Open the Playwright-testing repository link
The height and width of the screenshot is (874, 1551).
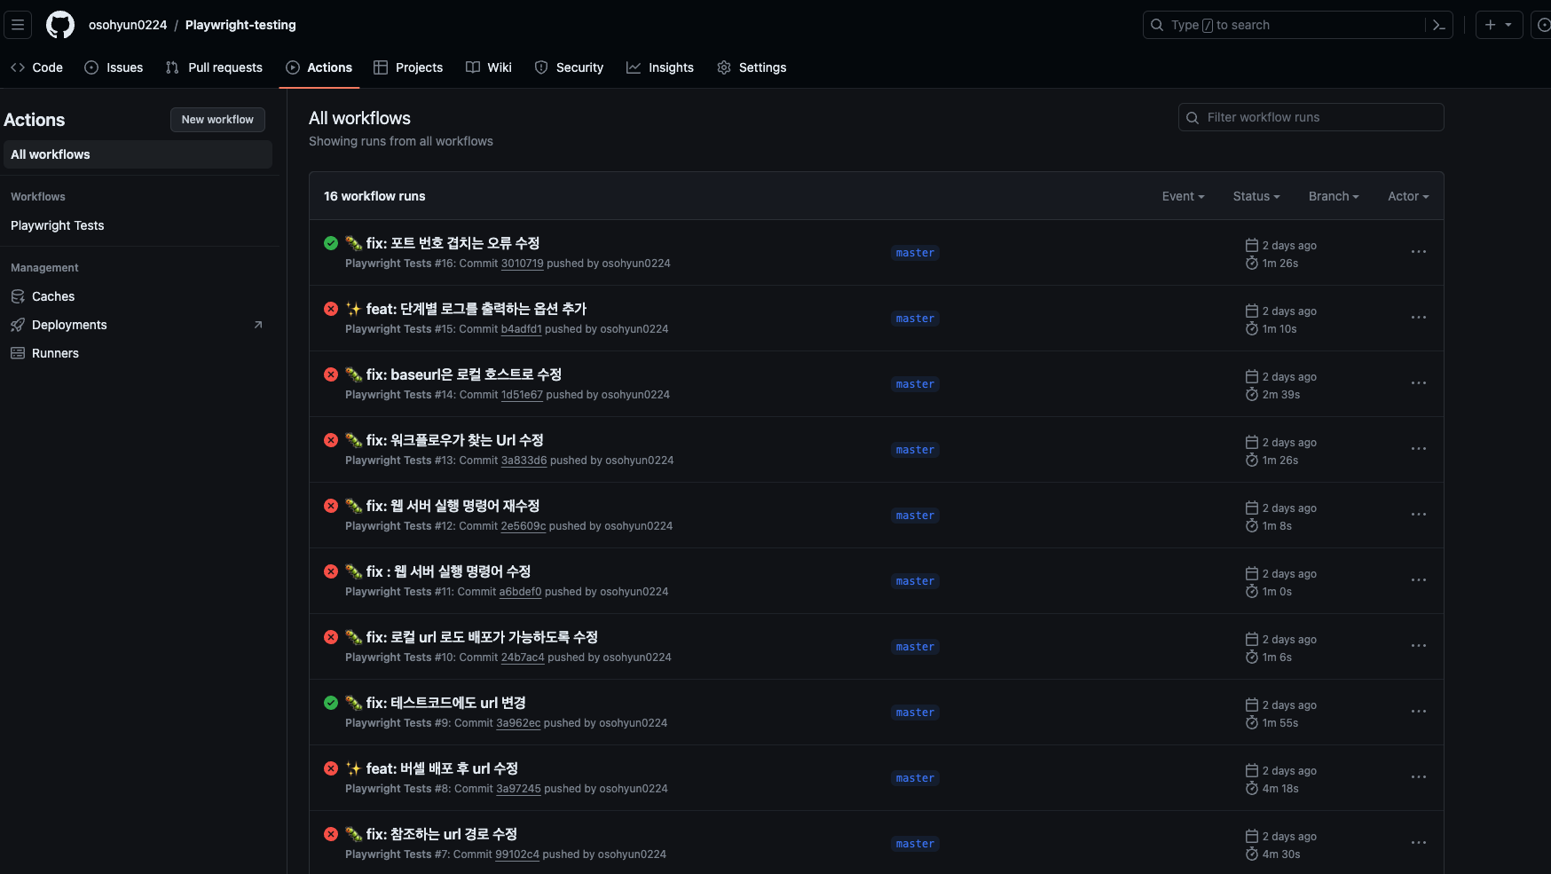(240, 25)
